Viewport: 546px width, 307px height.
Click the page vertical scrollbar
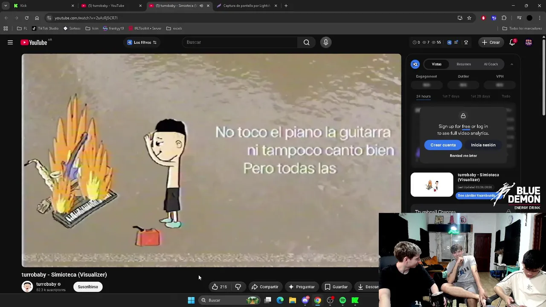tap(543, 77)
